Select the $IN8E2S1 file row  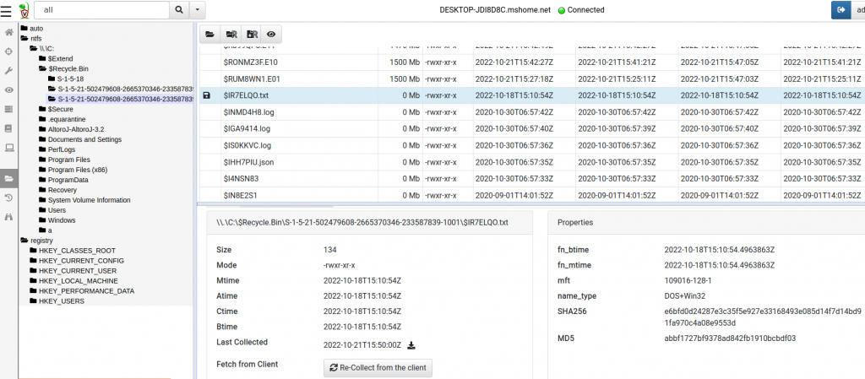click(x=531, y=195)
